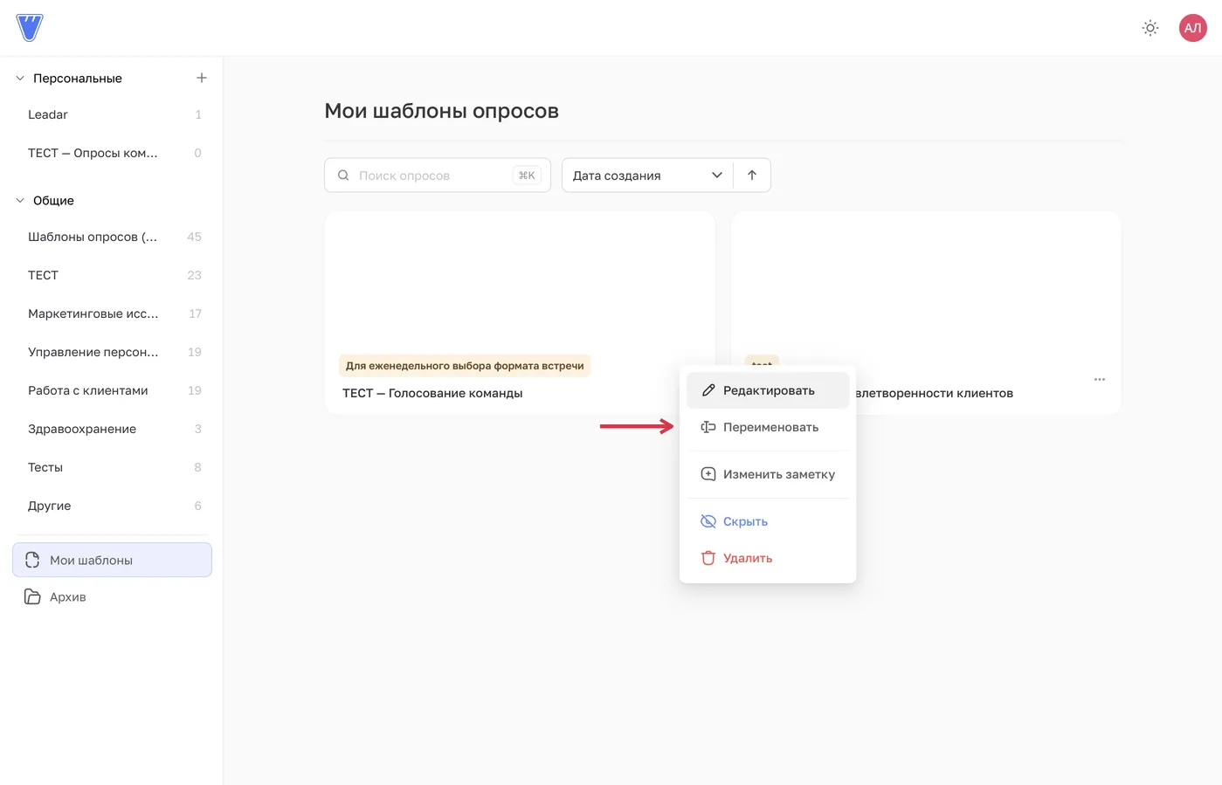
Task: Open ТЕСТ — Голосование команды template card
Action: click(x=520, y=313)
